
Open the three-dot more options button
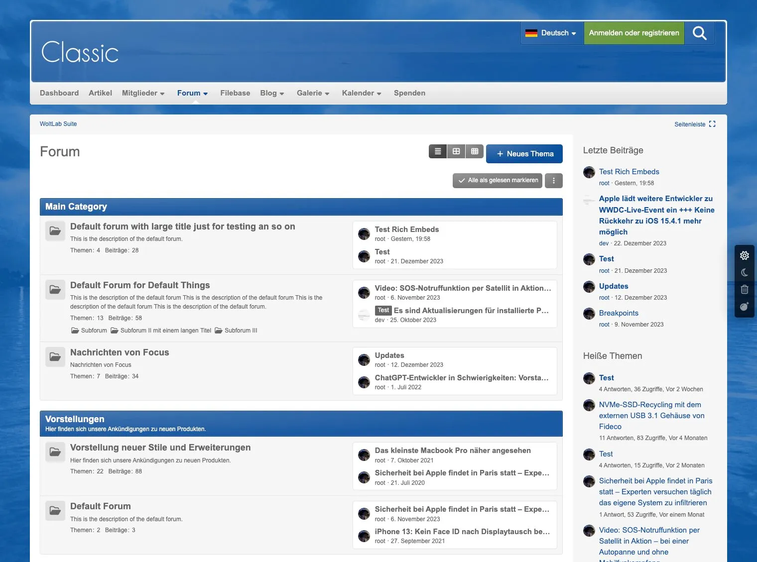pyautogui.click(x=553, y=181)
